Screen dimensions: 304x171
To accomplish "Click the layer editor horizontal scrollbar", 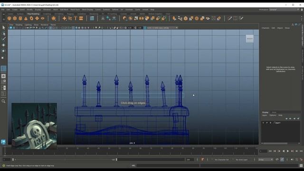I will click(275, 143).
